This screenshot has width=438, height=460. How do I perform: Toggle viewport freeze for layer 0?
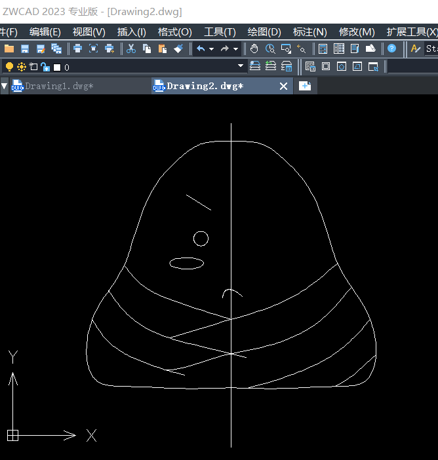[33, 67]
